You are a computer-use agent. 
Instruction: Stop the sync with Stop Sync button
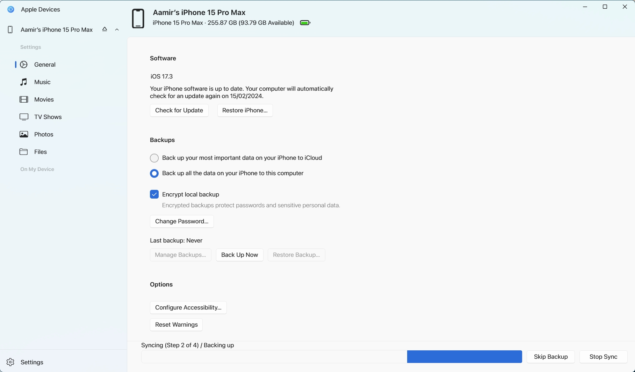604,357
